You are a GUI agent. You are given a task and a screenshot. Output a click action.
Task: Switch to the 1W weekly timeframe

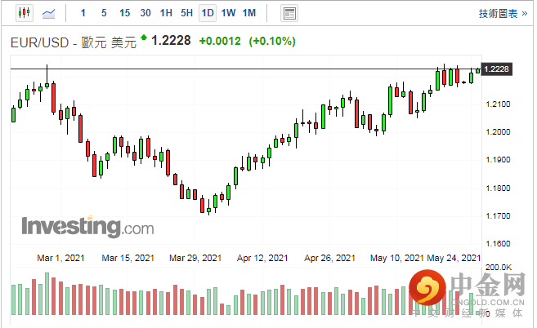[x=228, y=13]
